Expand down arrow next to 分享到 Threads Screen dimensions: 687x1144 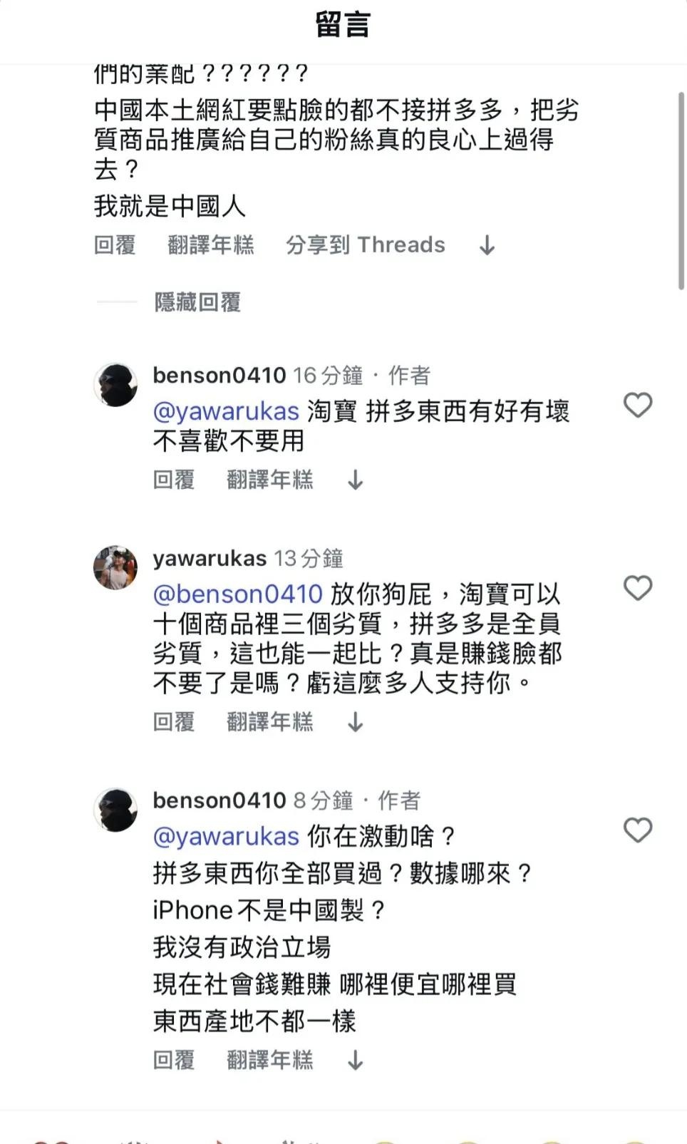coord(487,245)
